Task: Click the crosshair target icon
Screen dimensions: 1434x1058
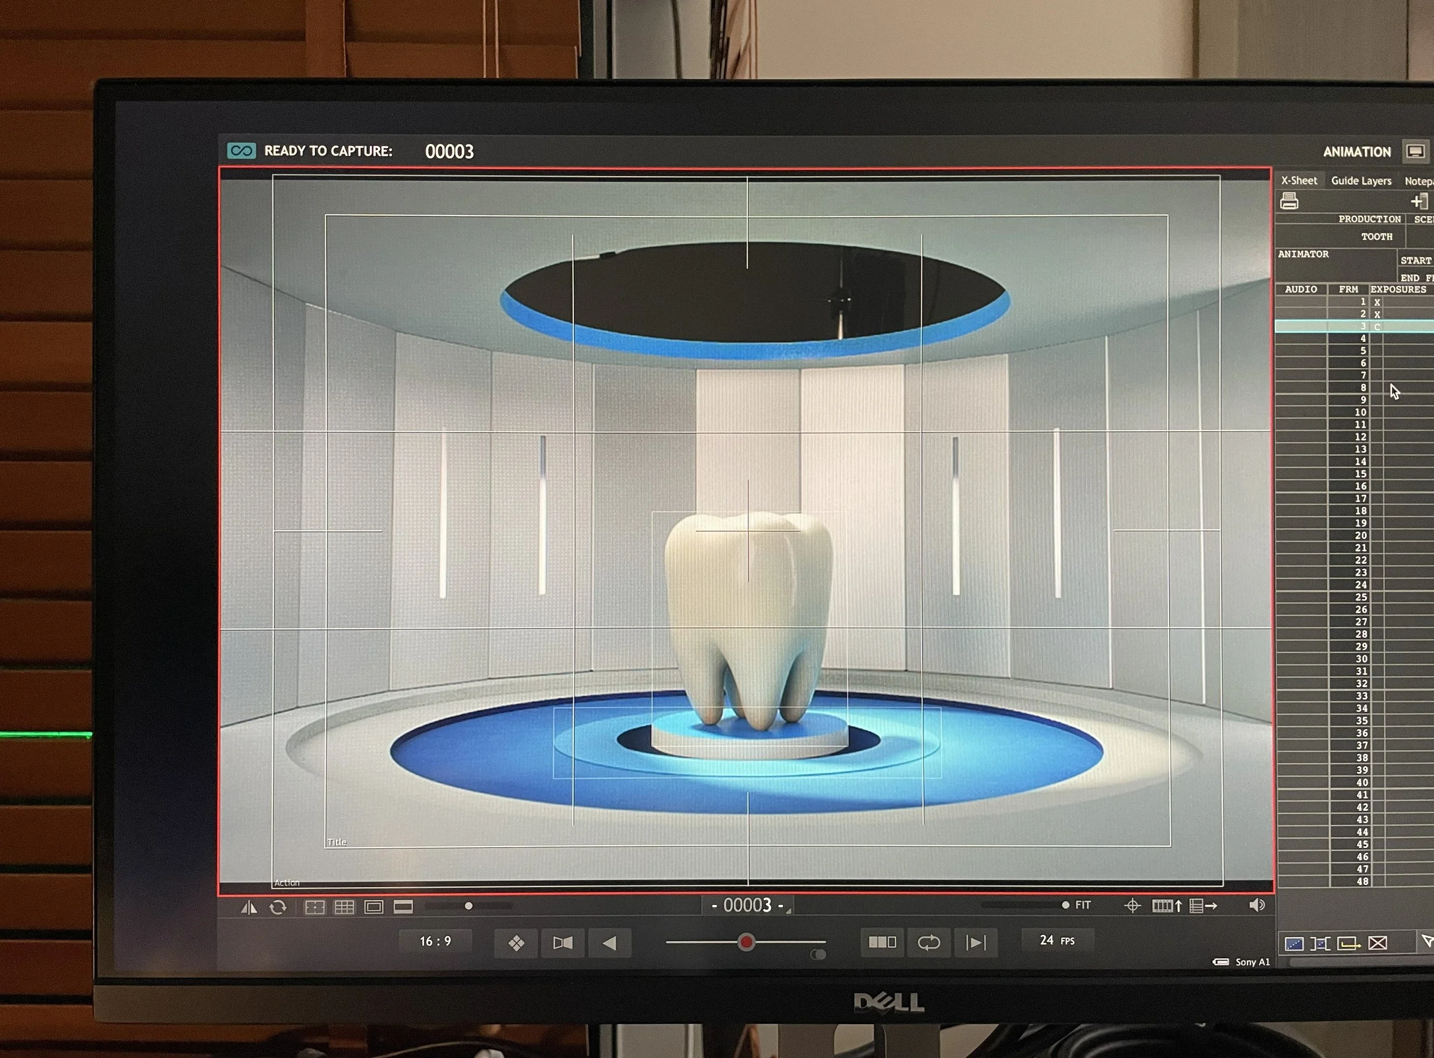Action: (1132, 905)
